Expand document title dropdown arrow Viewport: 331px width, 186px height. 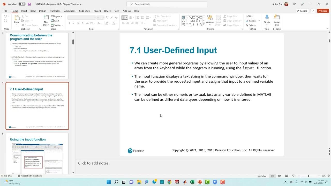coord(80,4)
